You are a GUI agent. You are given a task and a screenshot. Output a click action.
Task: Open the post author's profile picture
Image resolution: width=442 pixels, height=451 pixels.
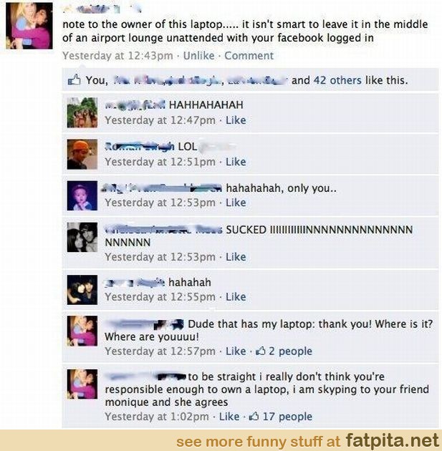point(29,26)
